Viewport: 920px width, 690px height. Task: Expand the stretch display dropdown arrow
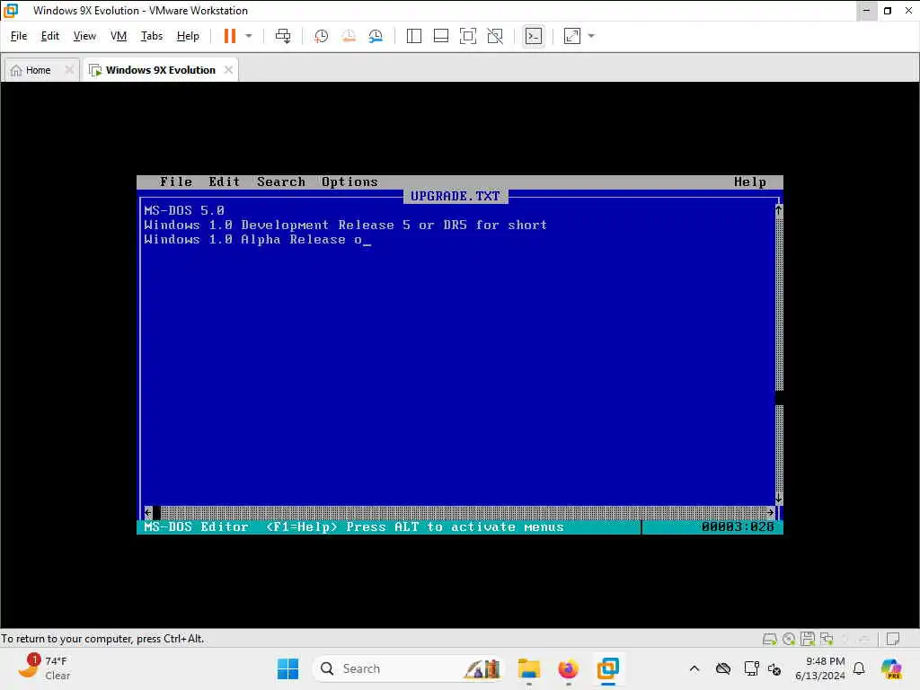point(591,36)
